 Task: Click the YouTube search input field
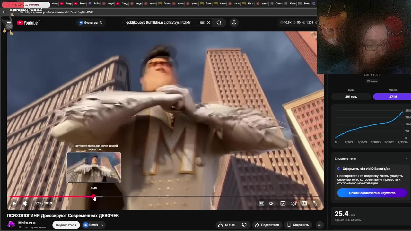point(161,23)
